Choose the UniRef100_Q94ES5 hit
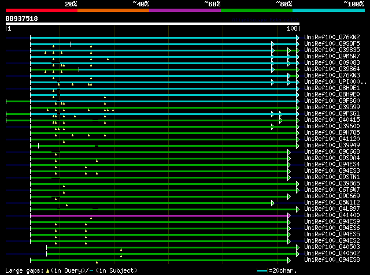The width and height of the screenshot is (370, 275). coord(332,235)
